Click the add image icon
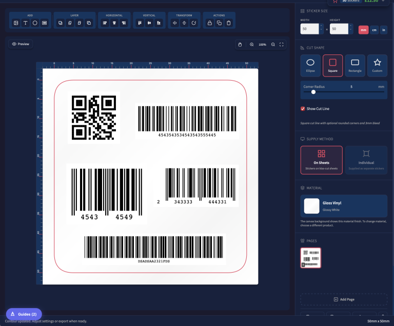Viewport: 394px width, 326px height. [x=16, y=23]
